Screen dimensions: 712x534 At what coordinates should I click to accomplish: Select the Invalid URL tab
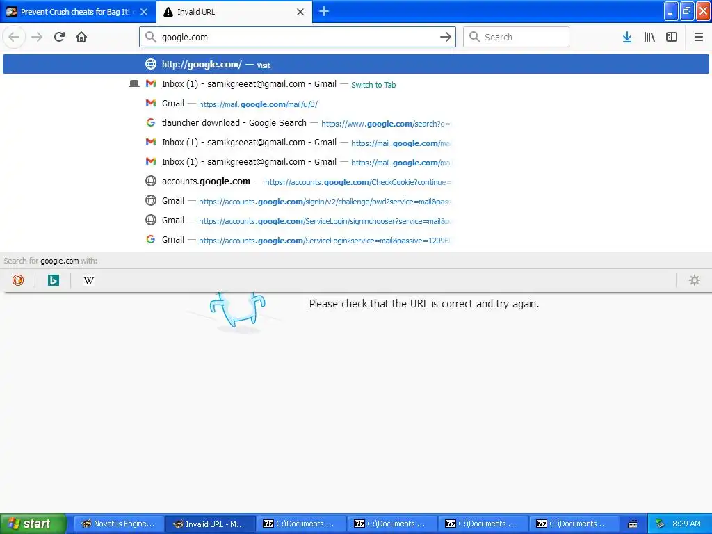click(234, 12)
